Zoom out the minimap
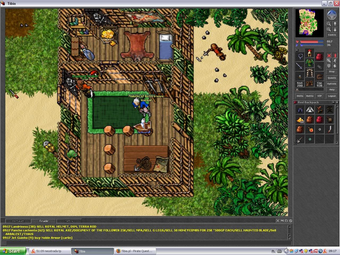The image size is (340, 255). (329, 24)
